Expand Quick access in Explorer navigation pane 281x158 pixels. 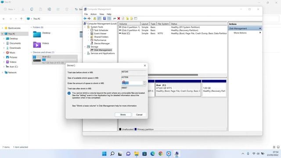coord(2,28)
